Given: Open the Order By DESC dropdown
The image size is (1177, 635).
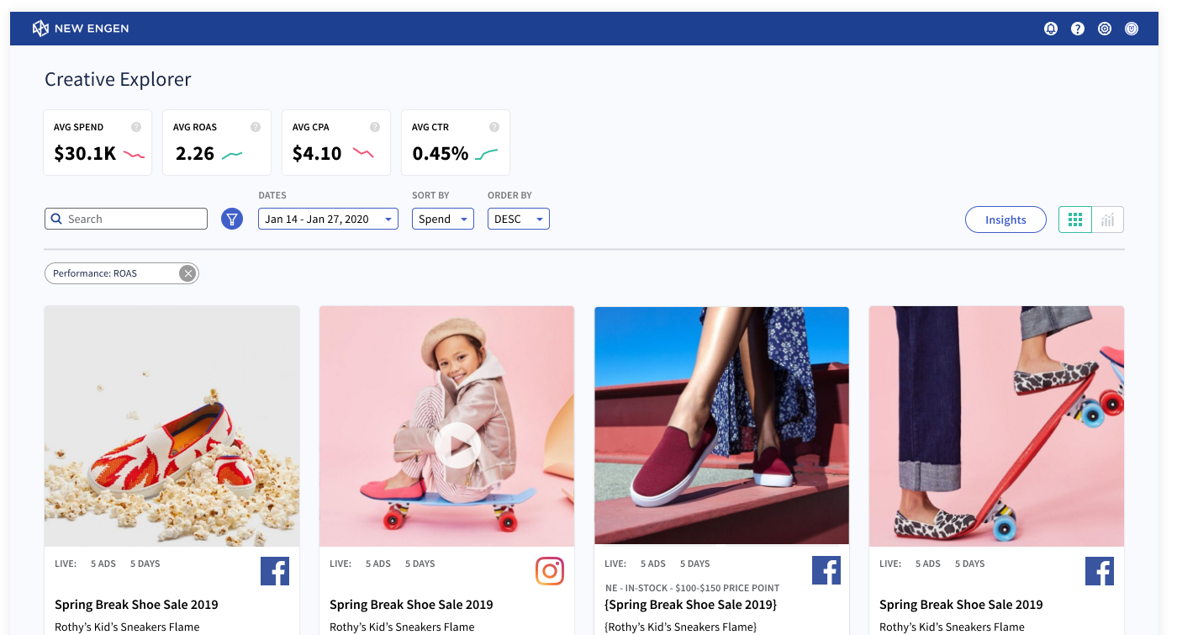Looking at the screenshot, I should click(x=519, y=219).
